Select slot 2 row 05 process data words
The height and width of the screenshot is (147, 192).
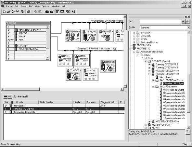[64, 112]
